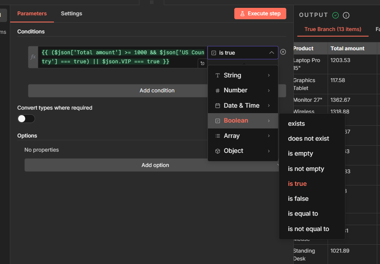Select the Object operator category
Image resolution: width=380 pixels, height=264 pixels.
tap(243, 151)
